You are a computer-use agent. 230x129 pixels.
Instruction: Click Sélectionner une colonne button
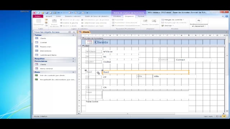tap(94, 23)
